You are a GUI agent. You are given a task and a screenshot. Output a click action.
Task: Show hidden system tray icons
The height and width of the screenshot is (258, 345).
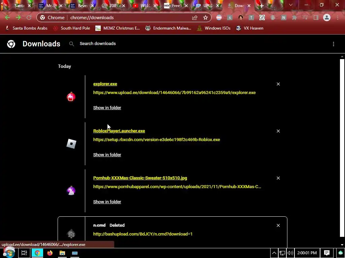click(x=274, y=253)
